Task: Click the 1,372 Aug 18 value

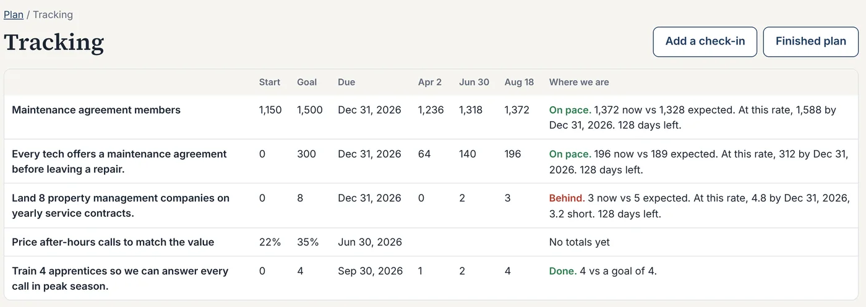Action: pyautogui.click(x=517, y=110)
